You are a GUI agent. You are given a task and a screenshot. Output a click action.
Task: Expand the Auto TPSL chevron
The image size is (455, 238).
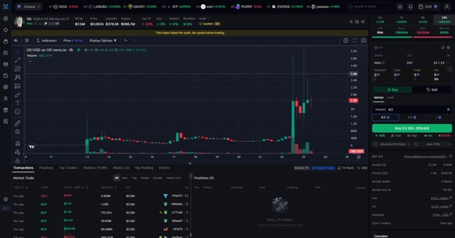pyautogui.click(x=450, y=144)
